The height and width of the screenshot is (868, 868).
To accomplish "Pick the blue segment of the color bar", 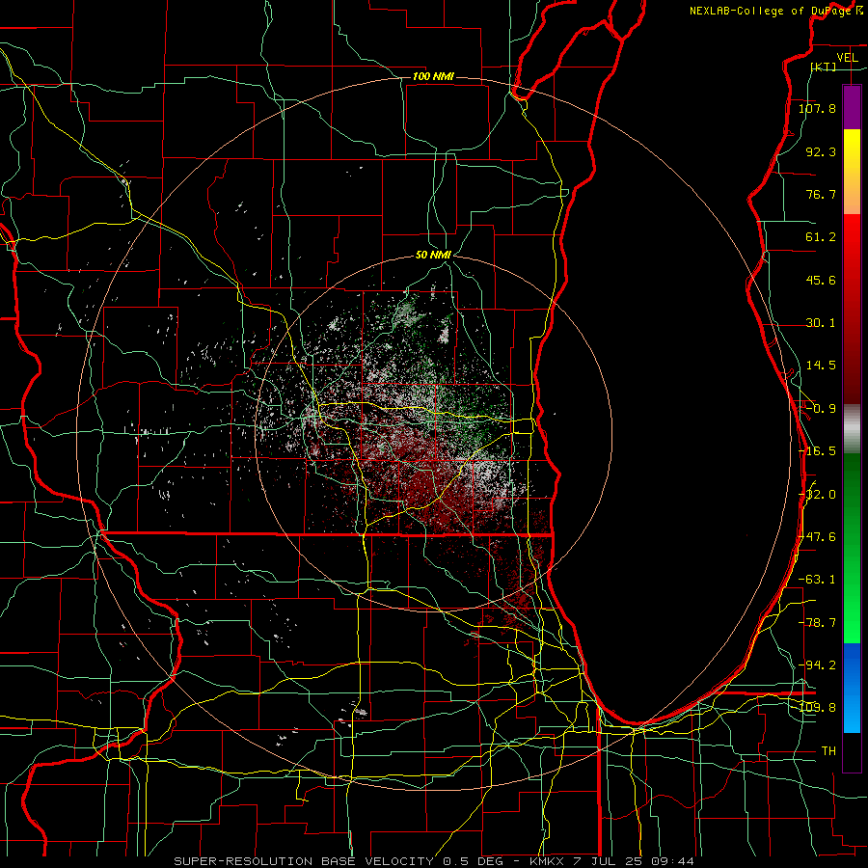I will click(x=852, y=688).
